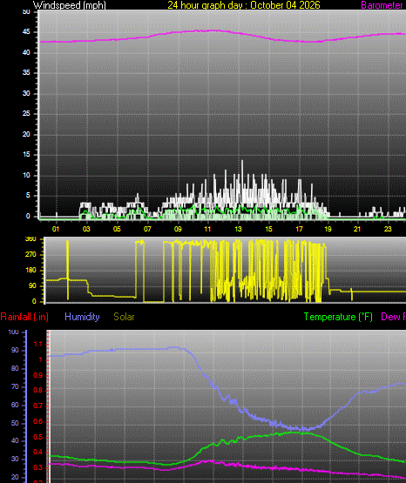Click the "13" hour label on the time axis
The image size is (406, 483).
tap(238, 229)
